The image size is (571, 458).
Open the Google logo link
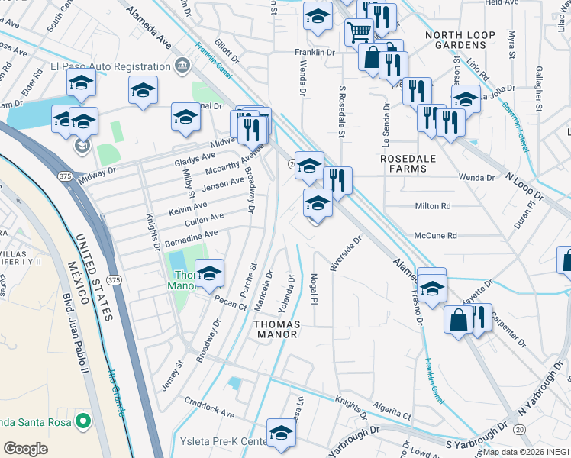coord(25,449)
